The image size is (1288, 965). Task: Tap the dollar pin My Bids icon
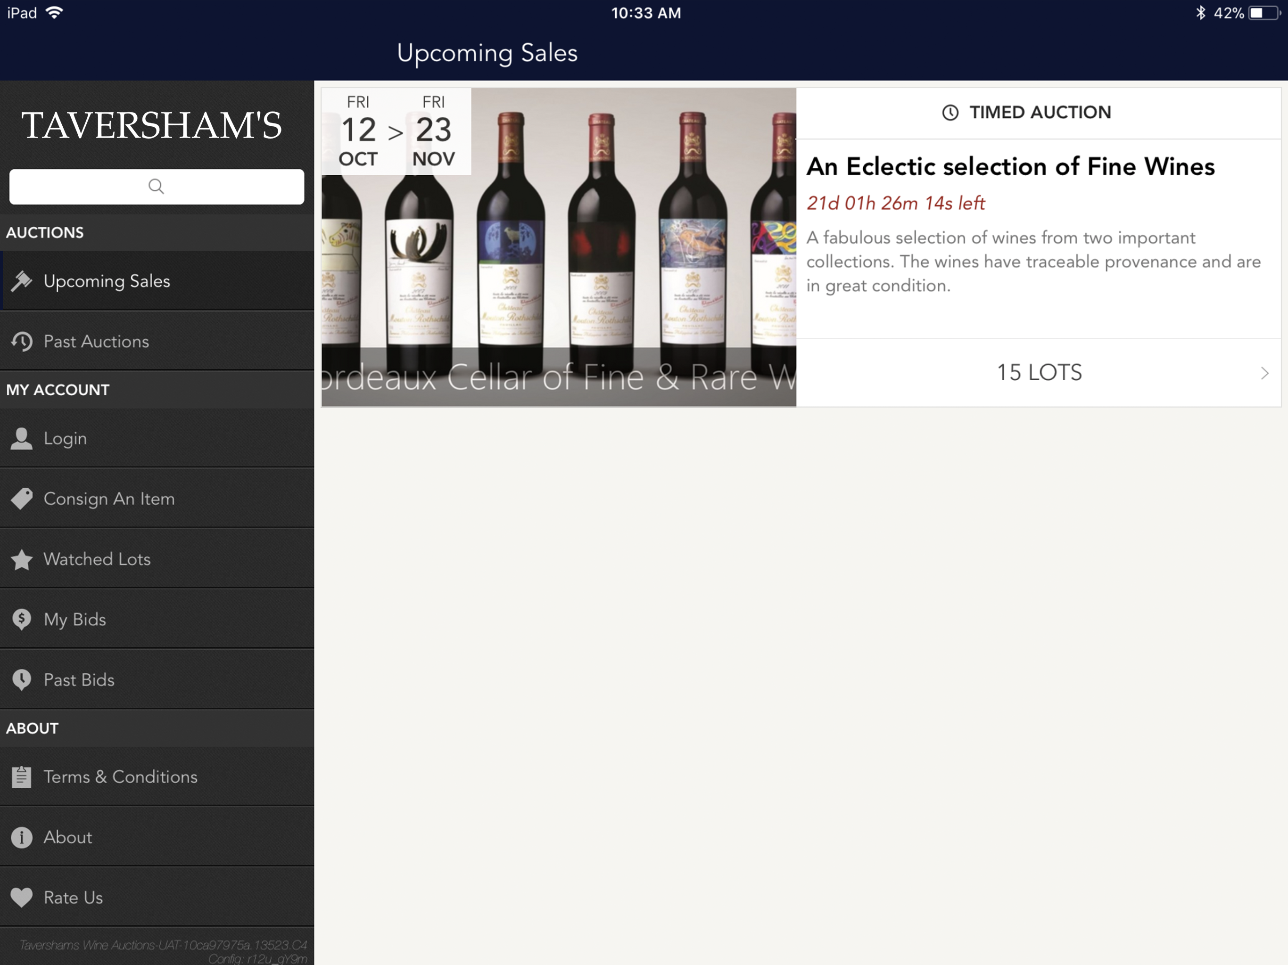tap(22, 620)
